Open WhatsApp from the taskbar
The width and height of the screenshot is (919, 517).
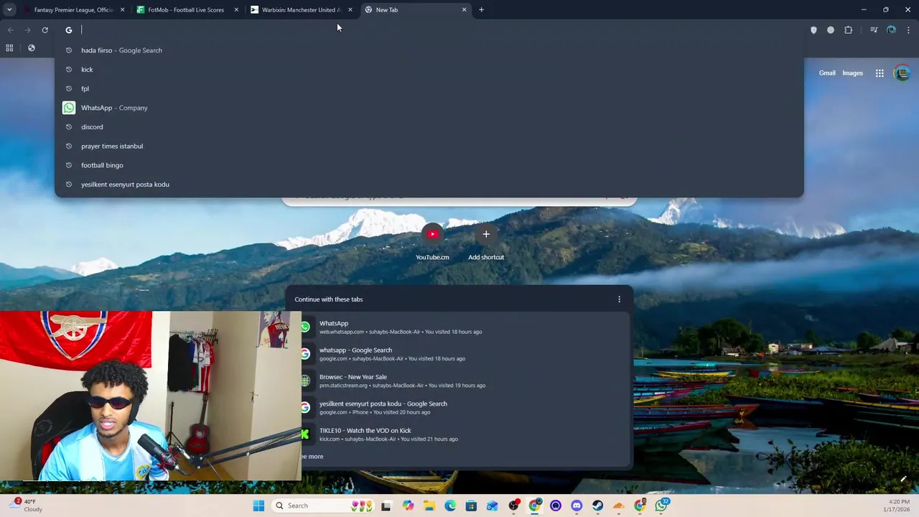coord(661,506)
